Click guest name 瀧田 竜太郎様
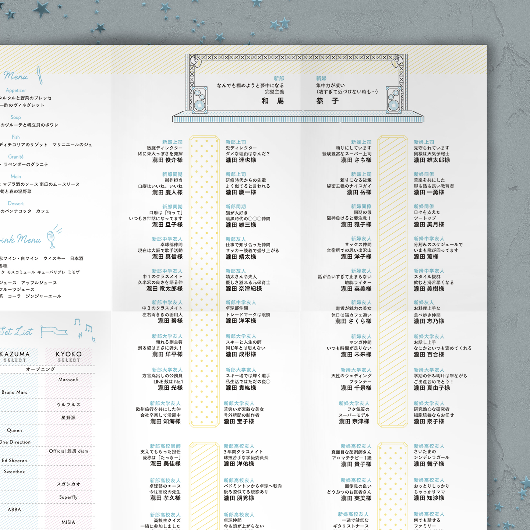This screenshot has height=530, width=530. 165,289
